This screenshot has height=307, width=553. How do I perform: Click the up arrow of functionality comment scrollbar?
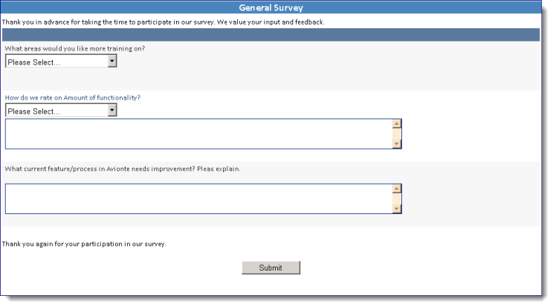point(397,123)
